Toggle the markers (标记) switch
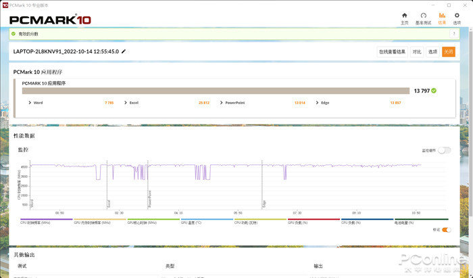473x278 pixels. pyautogui.click(x=447, y=230)
